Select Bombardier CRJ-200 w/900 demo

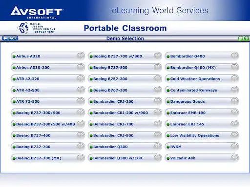point(125,112)
